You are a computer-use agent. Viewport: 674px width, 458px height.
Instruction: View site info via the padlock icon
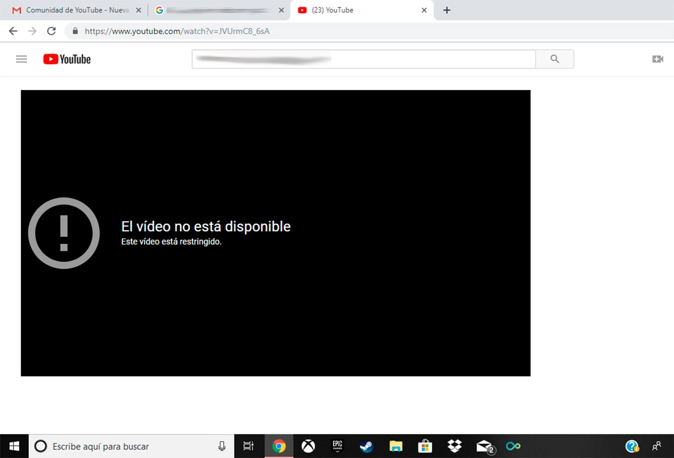pyautogui.click(x=75, y=31)
